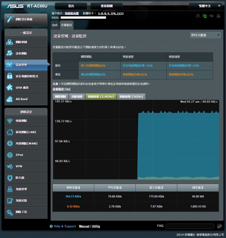Viewport: 226px width, 238px height.
Task: Select the 有線連接 wired graph tab
Action: [77, 96]
